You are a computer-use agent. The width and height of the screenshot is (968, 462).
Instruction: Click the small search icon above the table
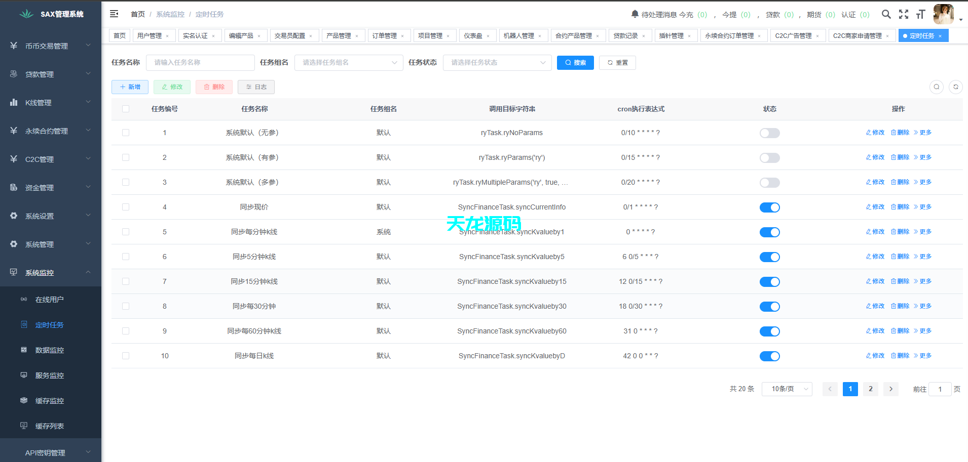coord(936,87)
